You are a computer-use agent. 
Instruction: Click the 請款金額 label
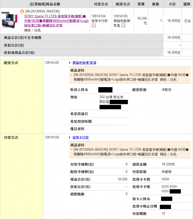pos(139,164)
